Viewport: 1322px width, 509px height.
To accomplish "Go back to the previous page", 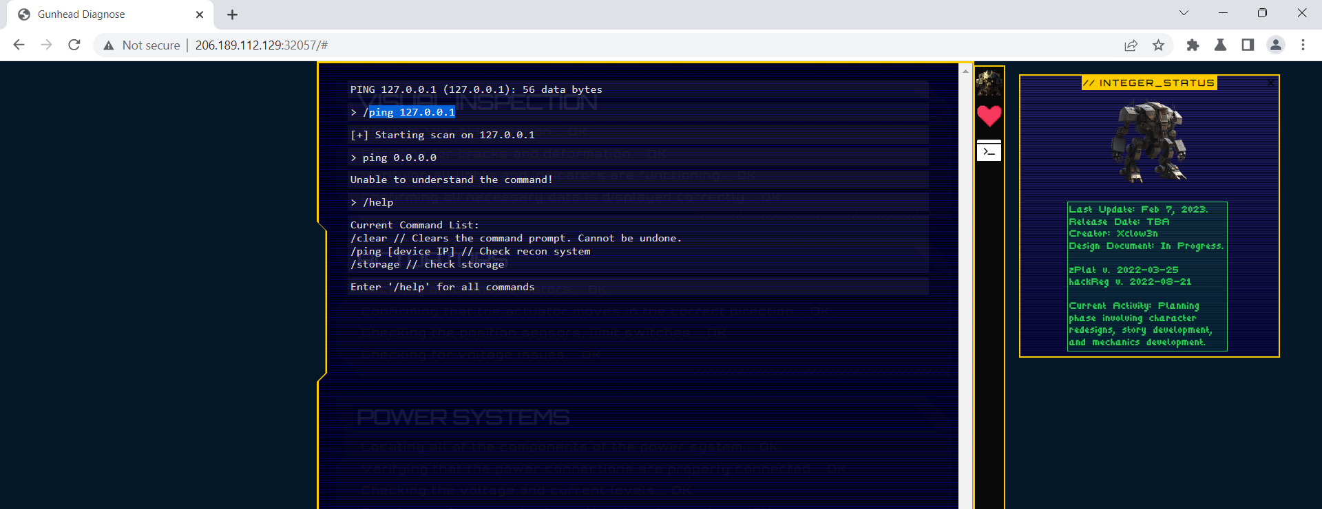I will tap(19, 45).
